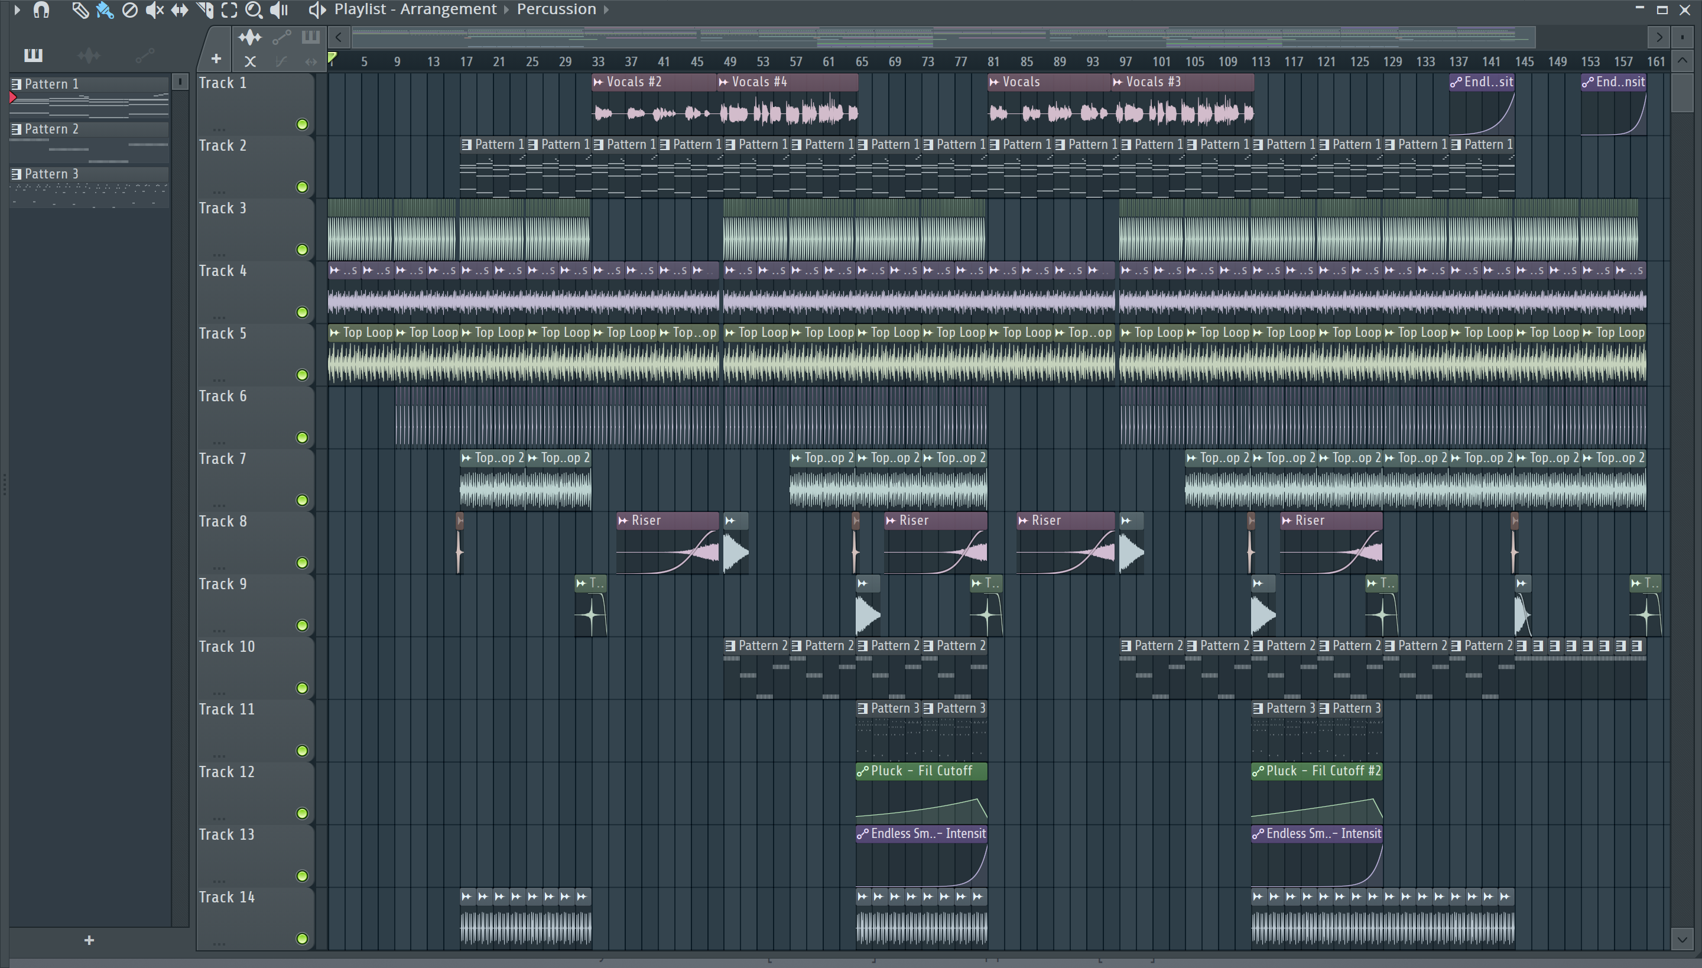1702x968 pixels.
Task: Click the bar 1 playhead marker
Action: [x=332, y=59]
